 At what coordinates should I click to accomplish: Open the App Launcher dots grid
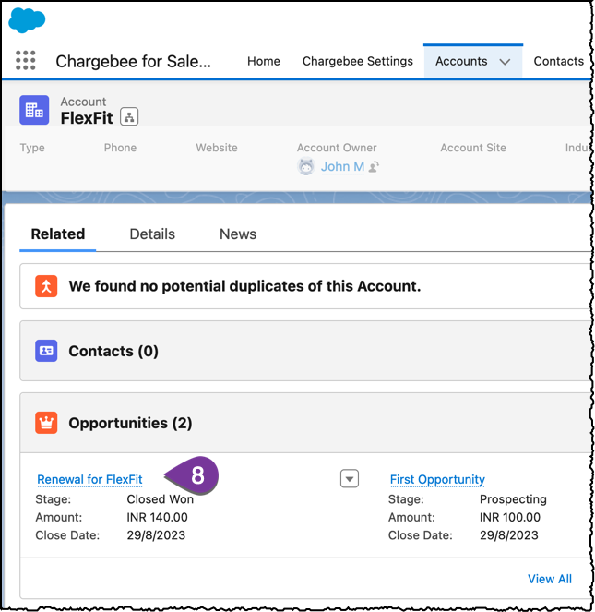26,61
